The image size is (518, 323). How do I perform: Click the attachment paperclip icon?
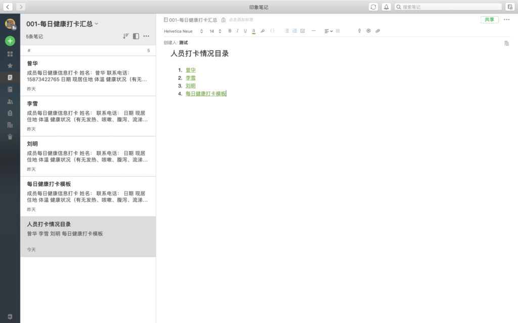pyautogui.click(x=377, y=31)
